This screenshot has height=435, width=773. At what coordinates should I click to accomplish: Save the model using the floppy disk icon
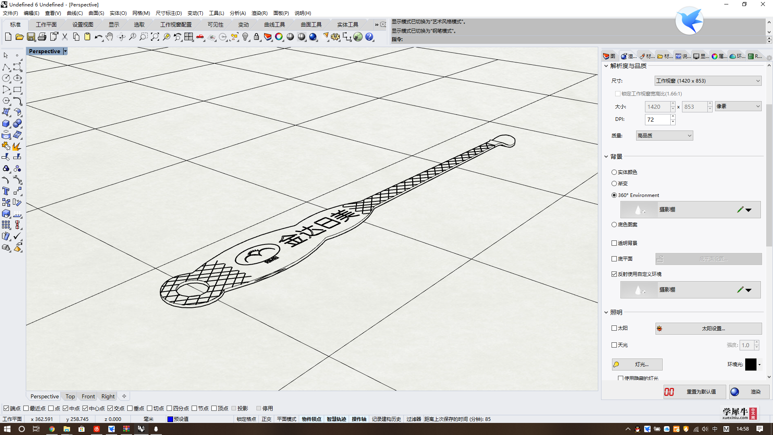click(31, 37)
